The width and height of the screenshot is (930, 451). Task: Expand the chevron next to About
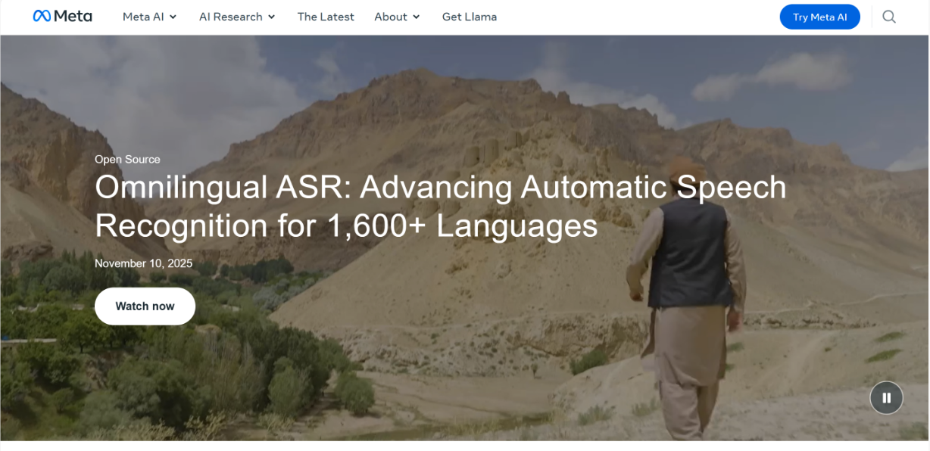pos(417,17)
